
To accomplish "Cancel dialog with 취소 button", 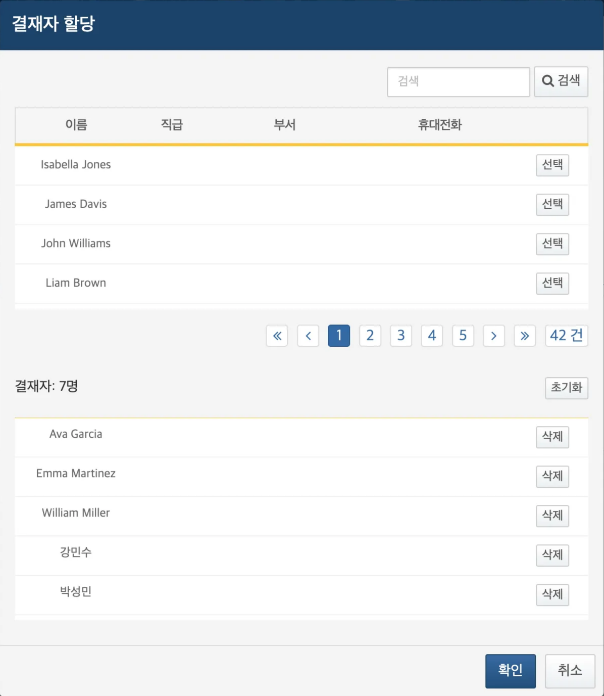I will (x=570, y=671).
